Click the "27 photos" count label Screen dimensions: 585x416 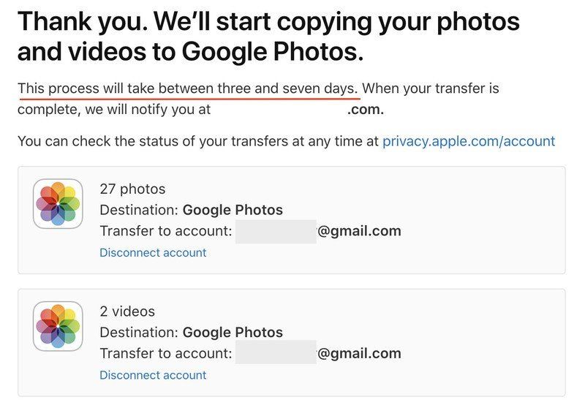[132, 189]
